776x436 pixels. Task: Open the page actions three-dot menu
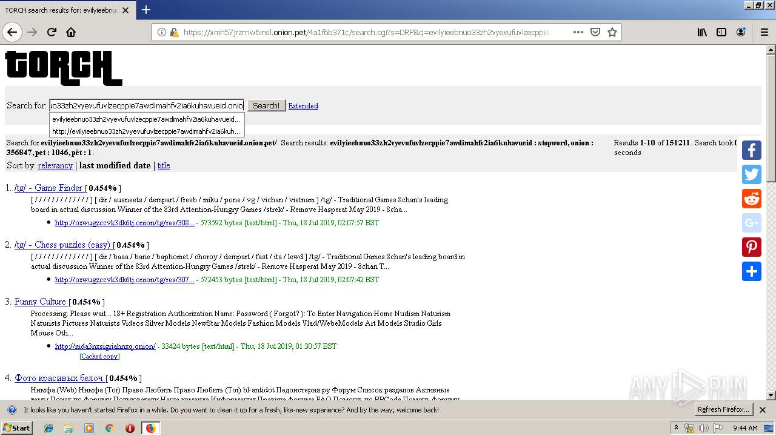click(x=578, y=32)
